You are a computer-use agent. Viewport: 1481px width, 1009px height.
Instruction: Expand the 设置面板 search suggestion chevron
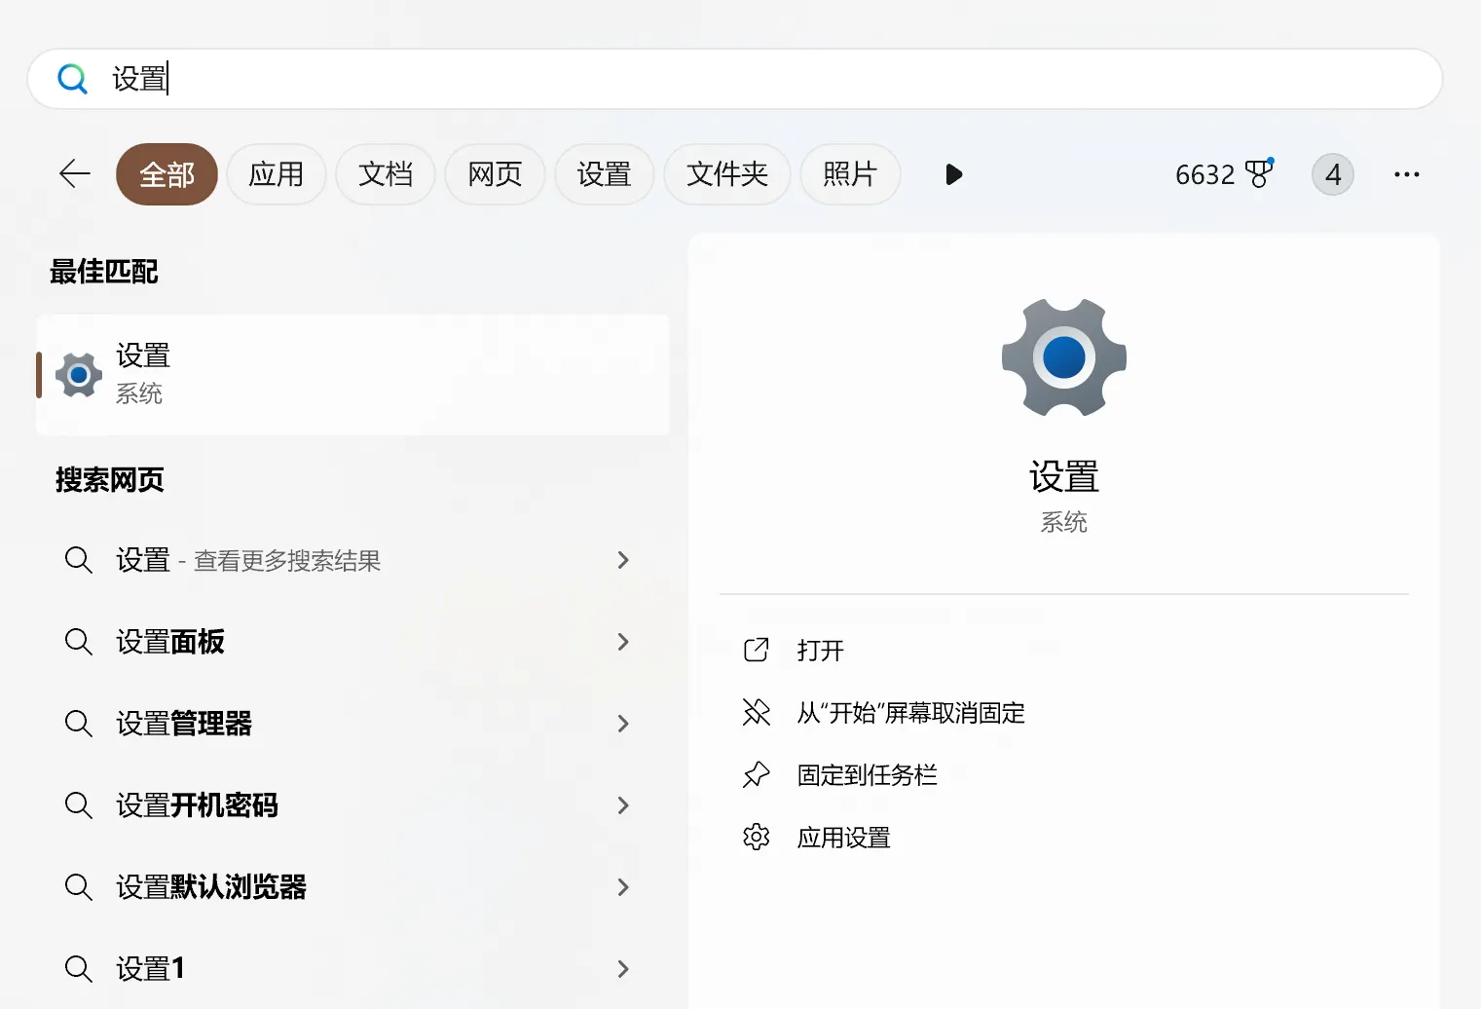tap(623, 642)
